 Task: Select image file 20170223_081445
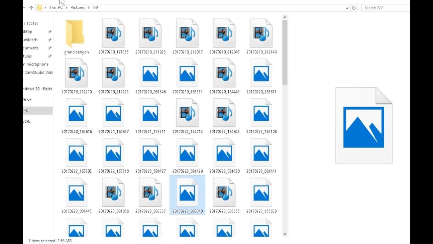pyautogui.click(x=76, y=195)
